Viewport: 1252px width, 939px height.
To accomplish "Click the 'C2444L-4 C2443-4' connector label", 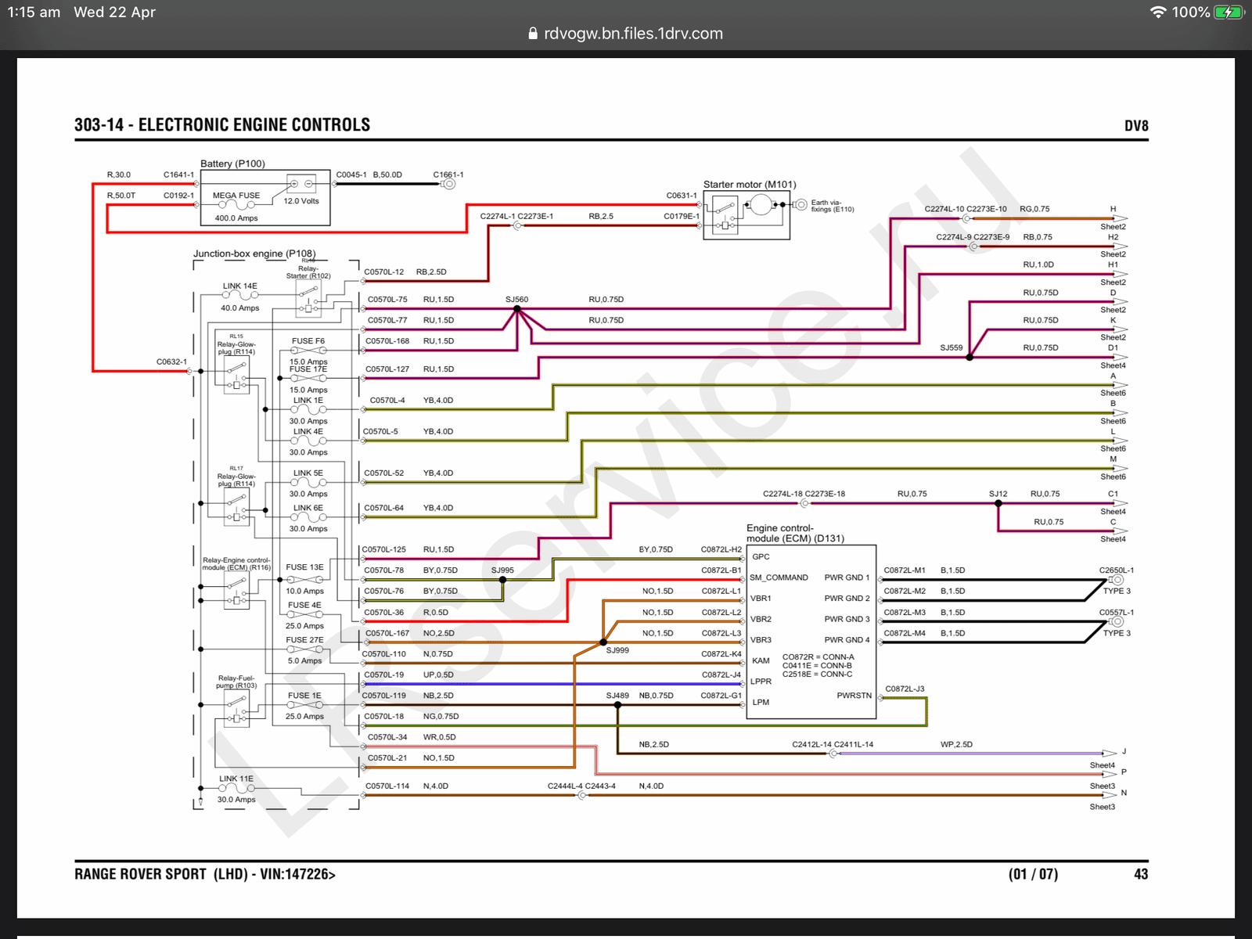I will pos(581,786).
